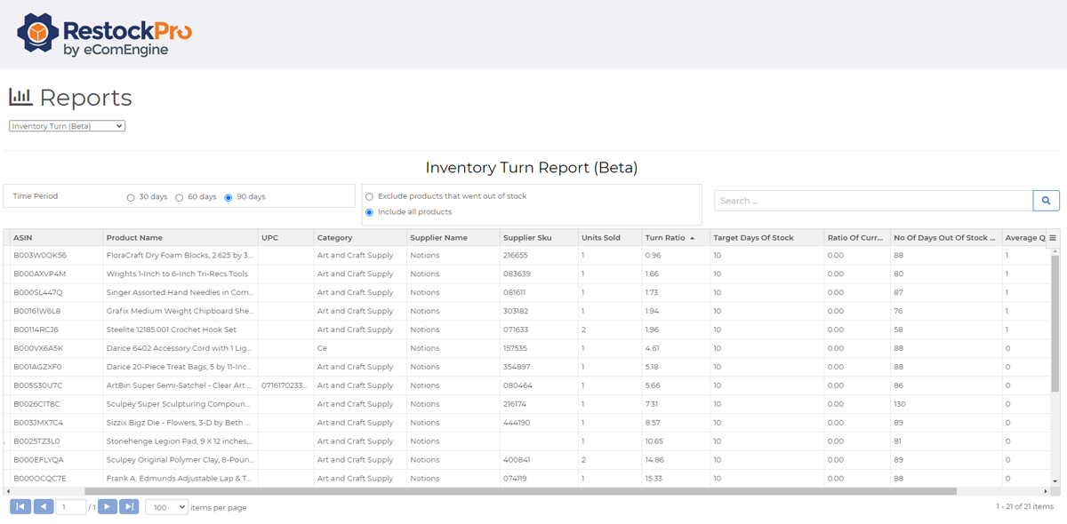
Task: Select the 30 days time period
Action: click(131, 197)
